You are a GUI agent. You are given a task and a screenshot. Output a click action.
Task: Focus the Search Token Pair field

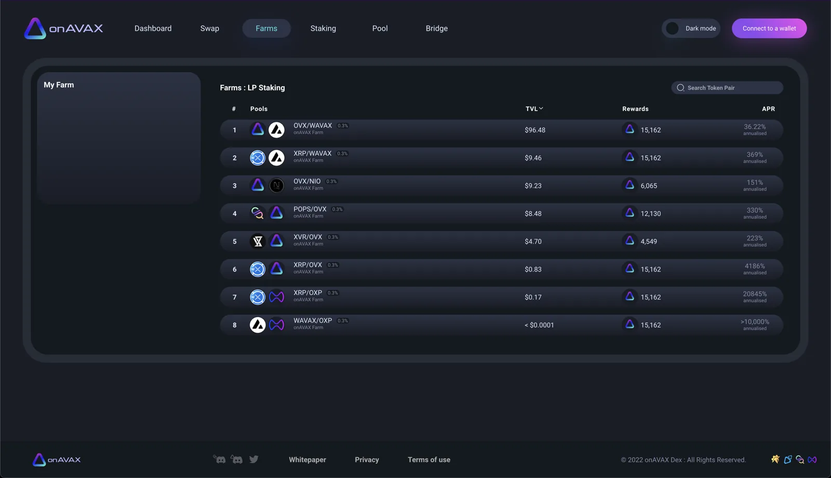pos(727,88)
